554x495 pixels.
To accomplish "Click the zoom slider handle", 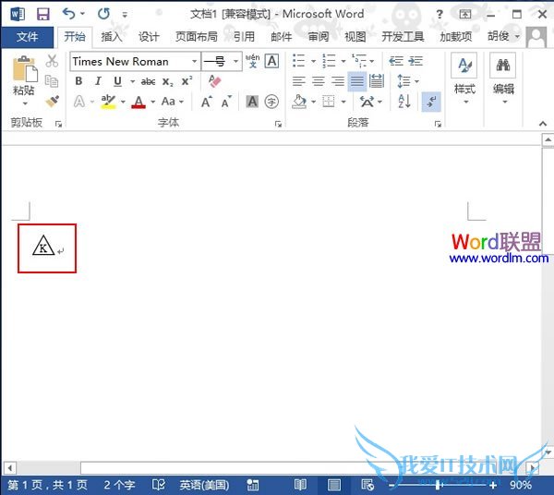I will point(438,485).
